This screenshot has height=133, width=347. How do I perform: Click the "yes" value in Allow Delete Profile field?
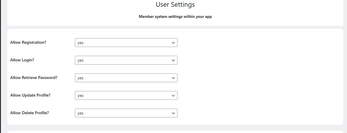click(x=81, y=113)
